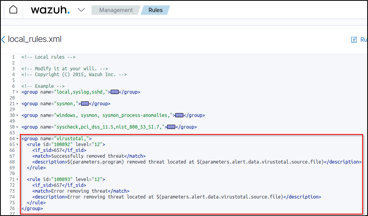Expand the folded sysmon group at line 21
Screen dimensions: 368x216
point(18,104)
